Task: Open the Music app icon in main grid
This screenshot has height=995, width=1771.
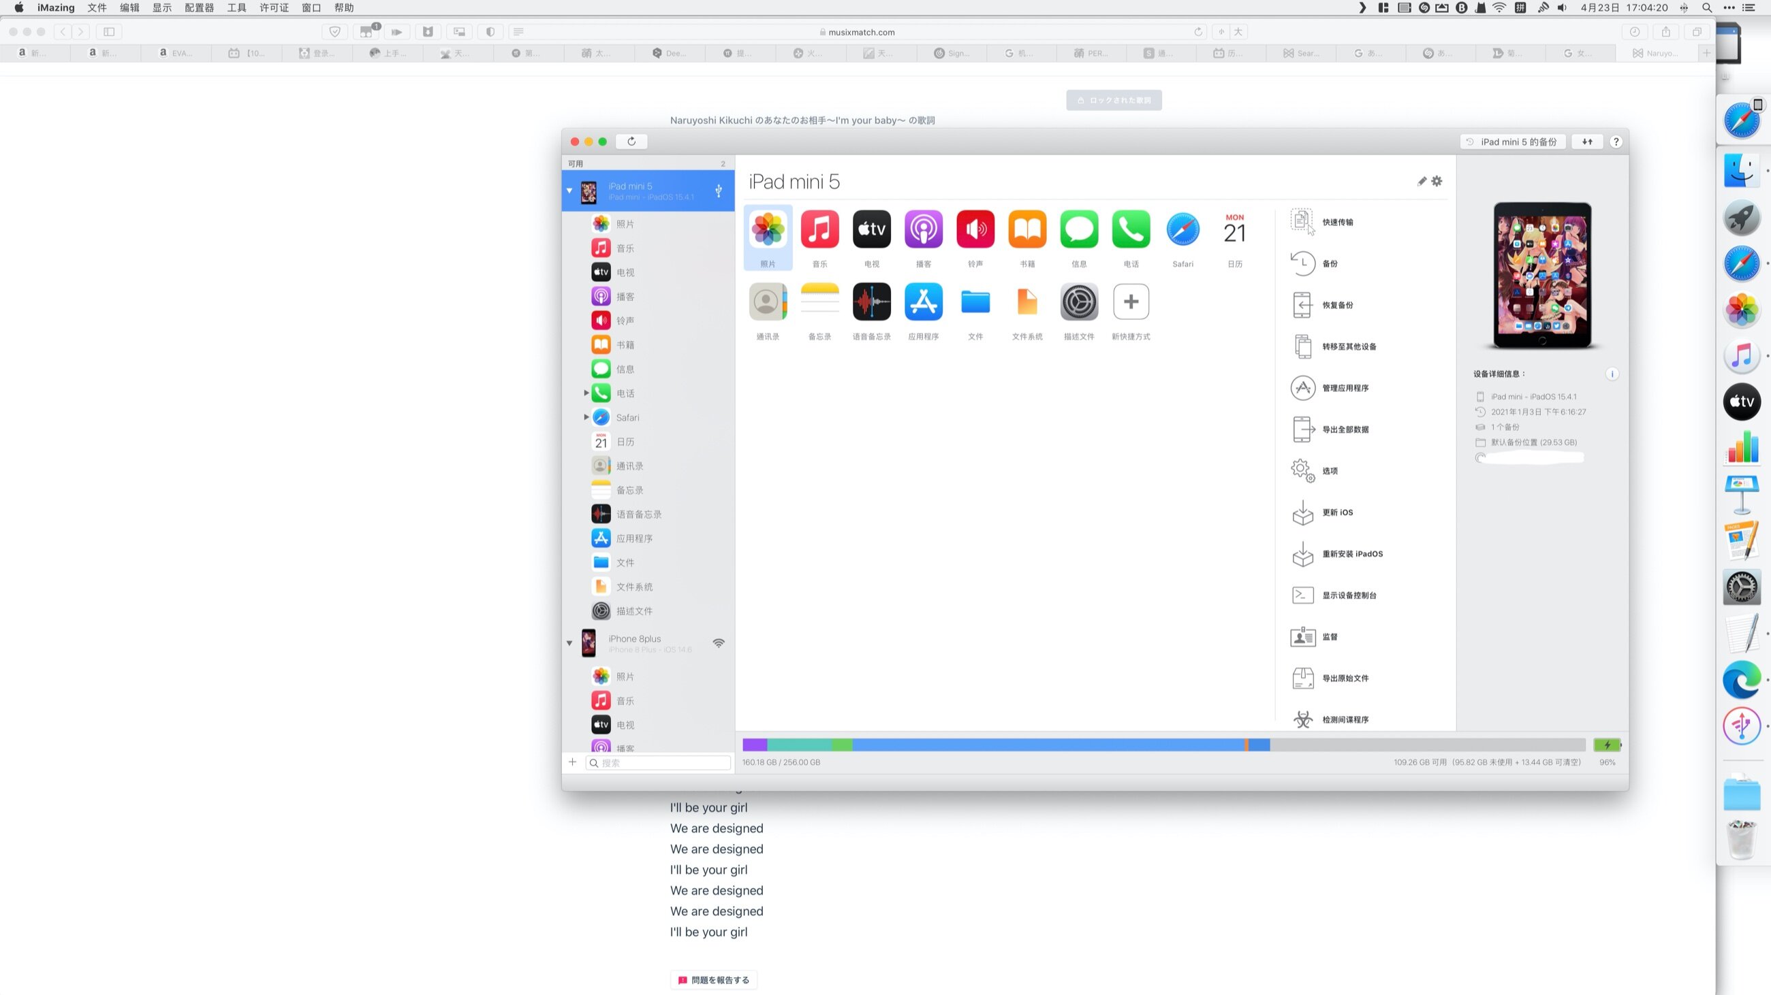Action: tap(819, 229)
